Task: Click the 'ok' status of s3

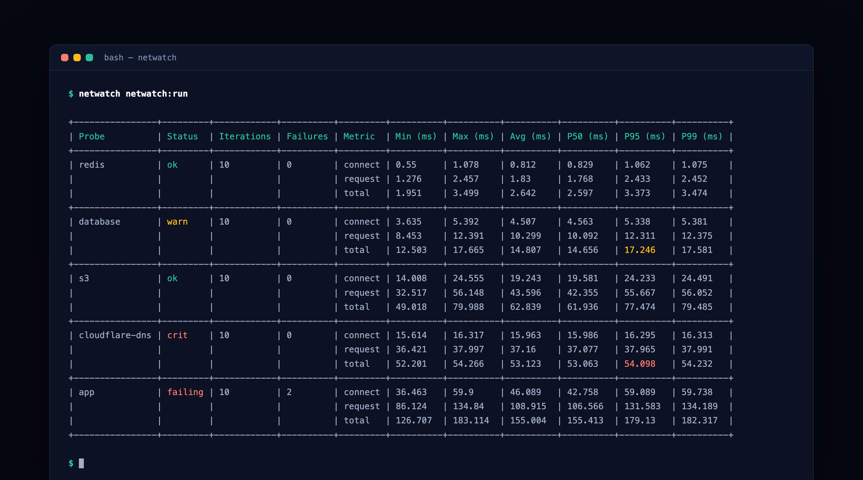Action: point(172,278)
